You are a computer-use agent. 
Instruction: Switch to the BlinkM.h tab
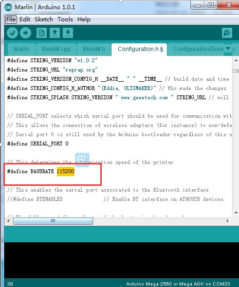(x=94, y=49)
